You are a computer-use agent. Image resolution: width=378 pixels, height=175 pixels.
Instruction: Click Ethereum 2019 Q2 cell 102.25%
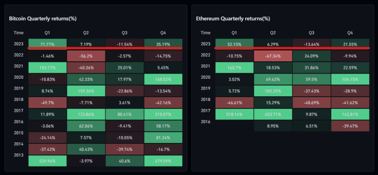point(273,91)
